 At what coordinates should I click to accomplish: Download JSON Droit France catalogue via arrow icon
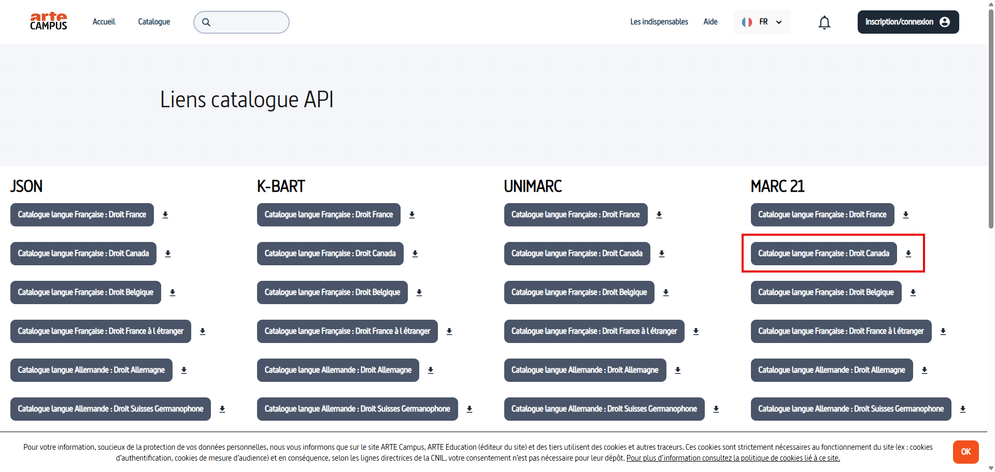[x=165, y=215]
